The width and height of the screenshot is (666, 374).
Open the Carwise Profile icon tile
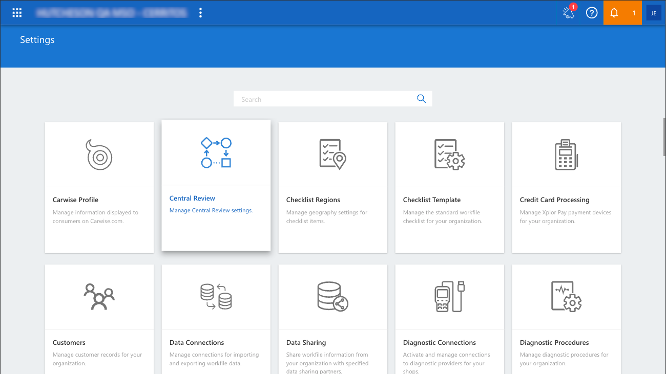coord(99,154)
